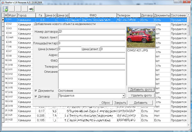Click the Цена (агент.) input field
192x132 pixels.
tap(113, 49)
